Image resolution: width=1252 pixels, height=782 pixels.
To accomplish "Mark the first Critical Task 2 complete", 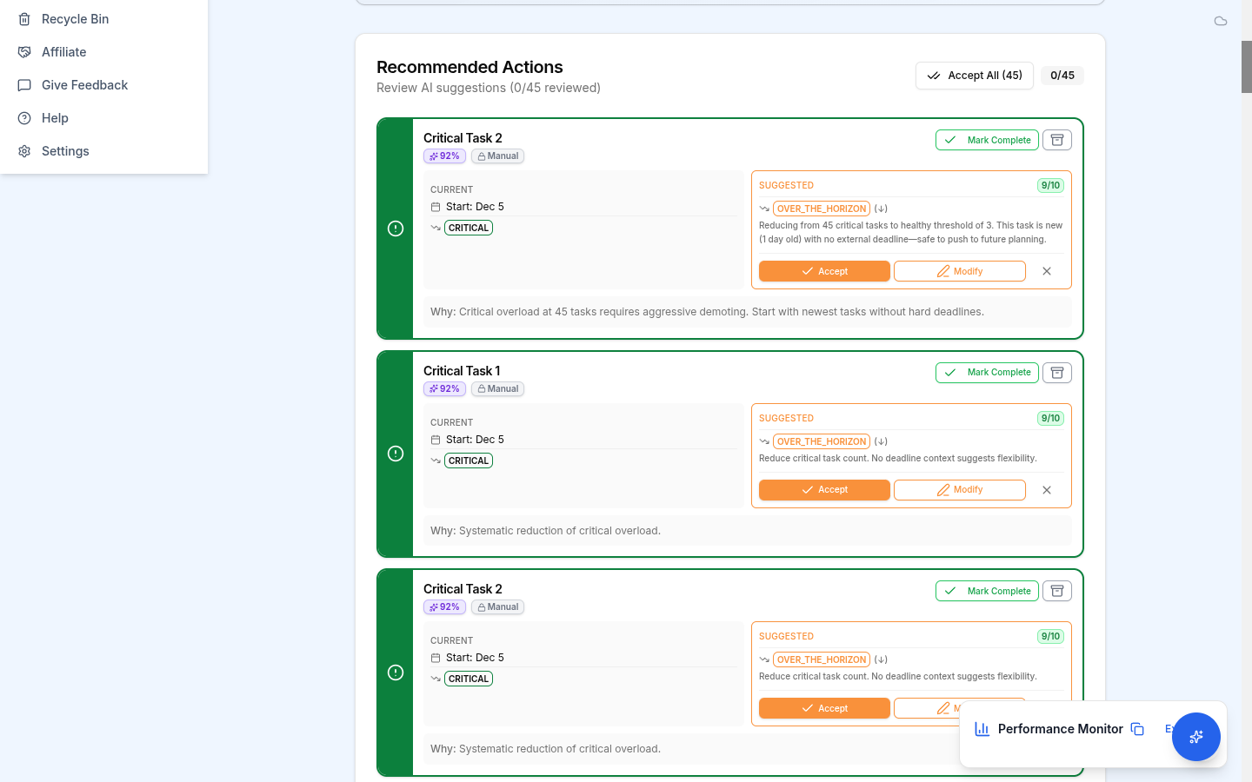I will pyautogui.click(x=987, y=140).
